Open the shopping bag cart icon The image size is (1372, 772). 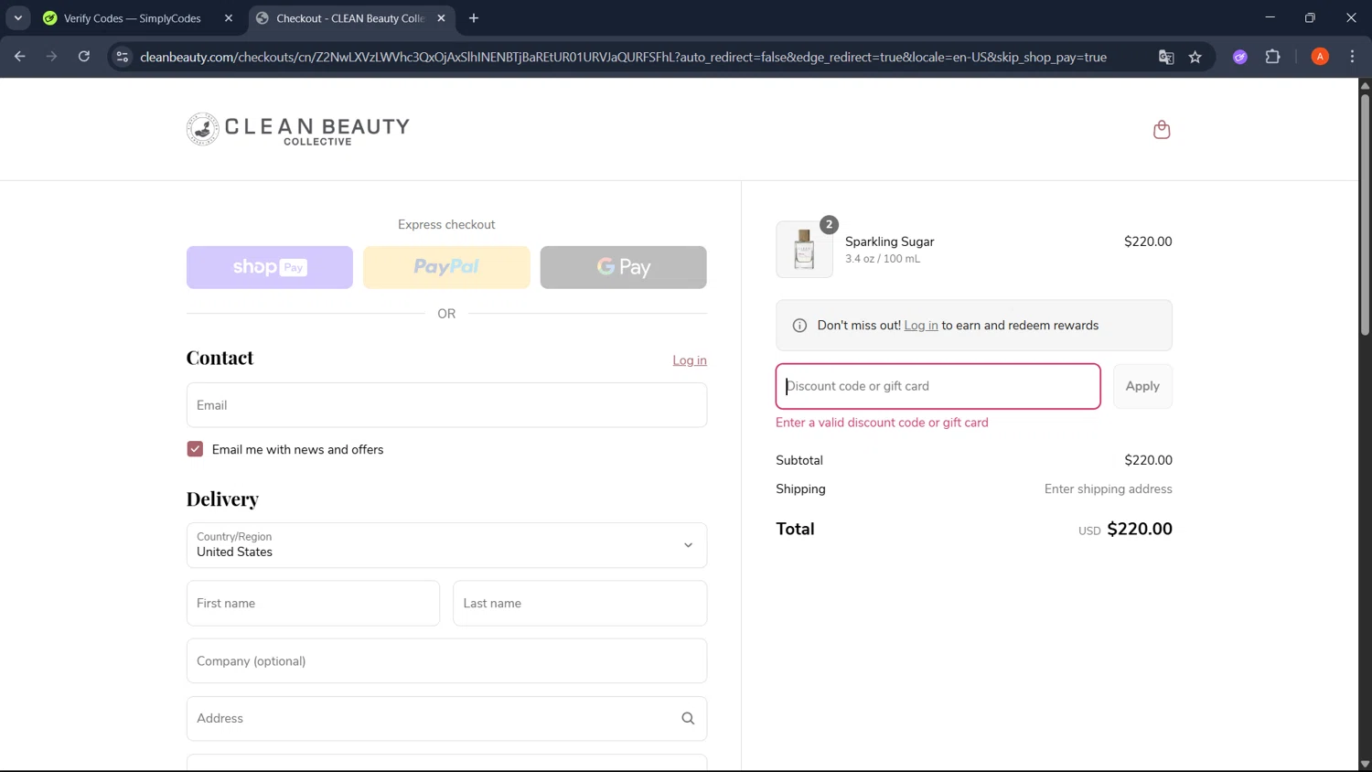click(1162, 130)
